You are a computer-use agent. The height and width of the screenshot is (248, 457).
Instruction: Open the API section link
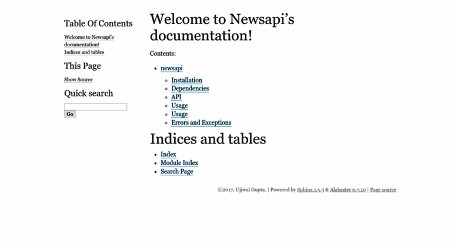pyautogui.click(x=176, y=97)
